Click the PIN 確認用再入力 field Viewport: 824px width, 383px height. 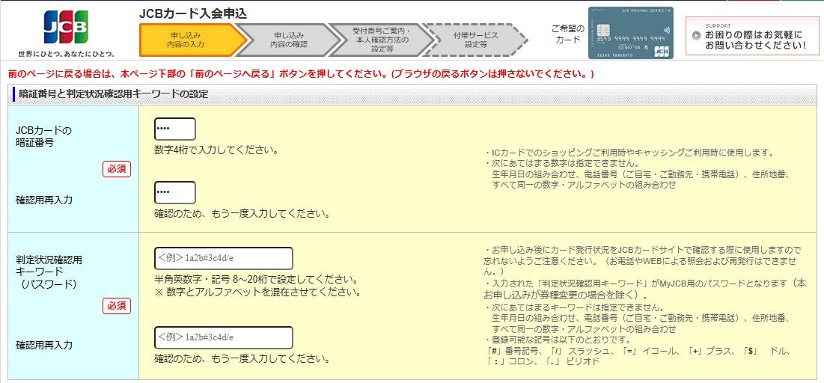pos(174,192)
